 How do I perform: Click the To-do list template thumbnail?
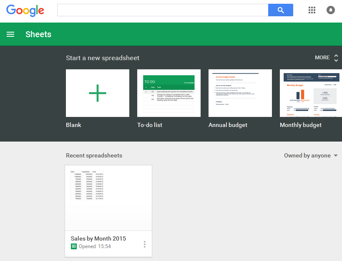[x=168, y=93]
